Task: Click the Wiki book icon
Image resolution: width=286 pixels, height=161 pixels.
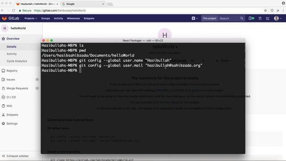Action: 3,106
